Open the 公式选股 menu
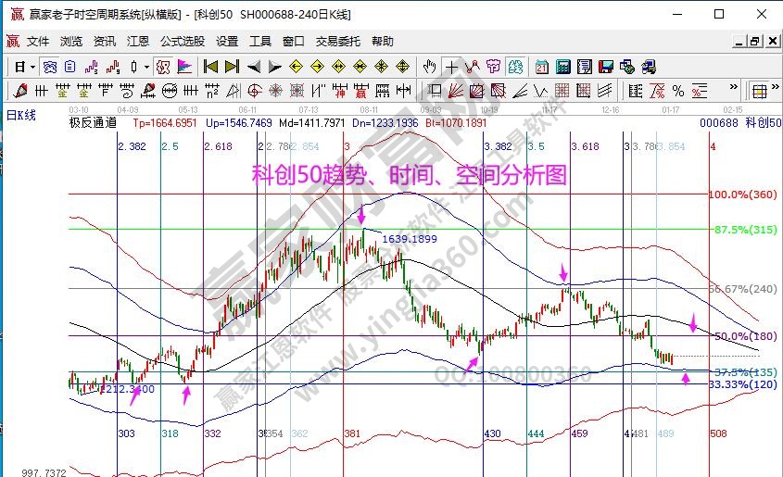Viewport: 783px width, 477px height. point(183,42)
